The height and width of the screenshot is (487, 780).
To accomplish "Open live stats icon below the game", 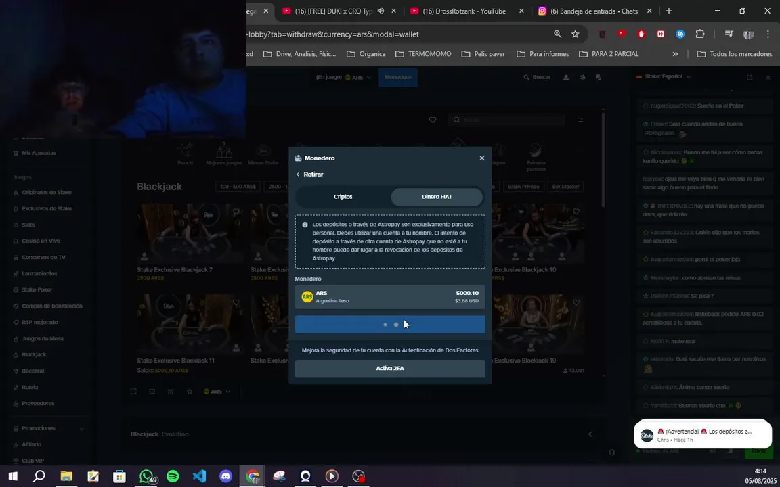I will pos(171,392).
